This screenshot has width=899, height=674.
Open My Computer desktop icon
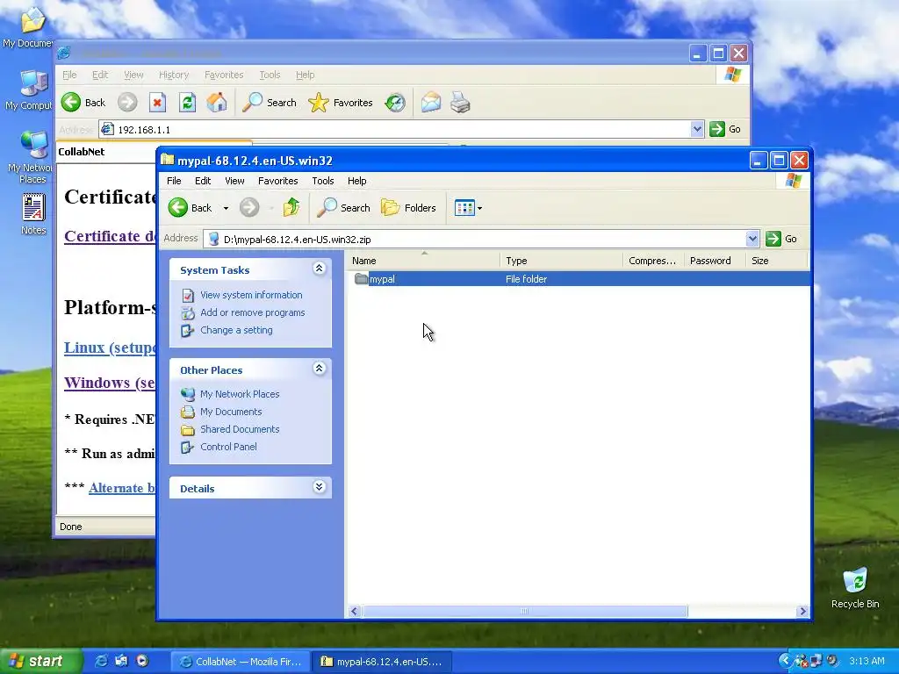point(29,90)
